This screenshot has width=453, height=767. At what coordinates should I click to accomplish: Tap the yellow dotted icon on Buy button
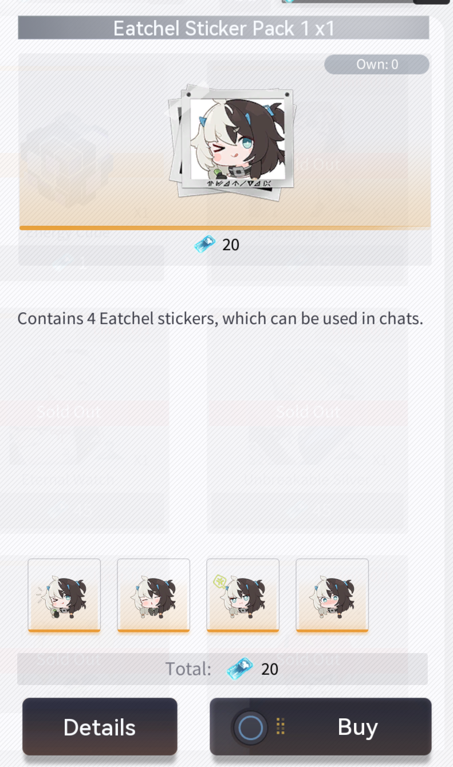pyautogui.click(x=281, y=726)
